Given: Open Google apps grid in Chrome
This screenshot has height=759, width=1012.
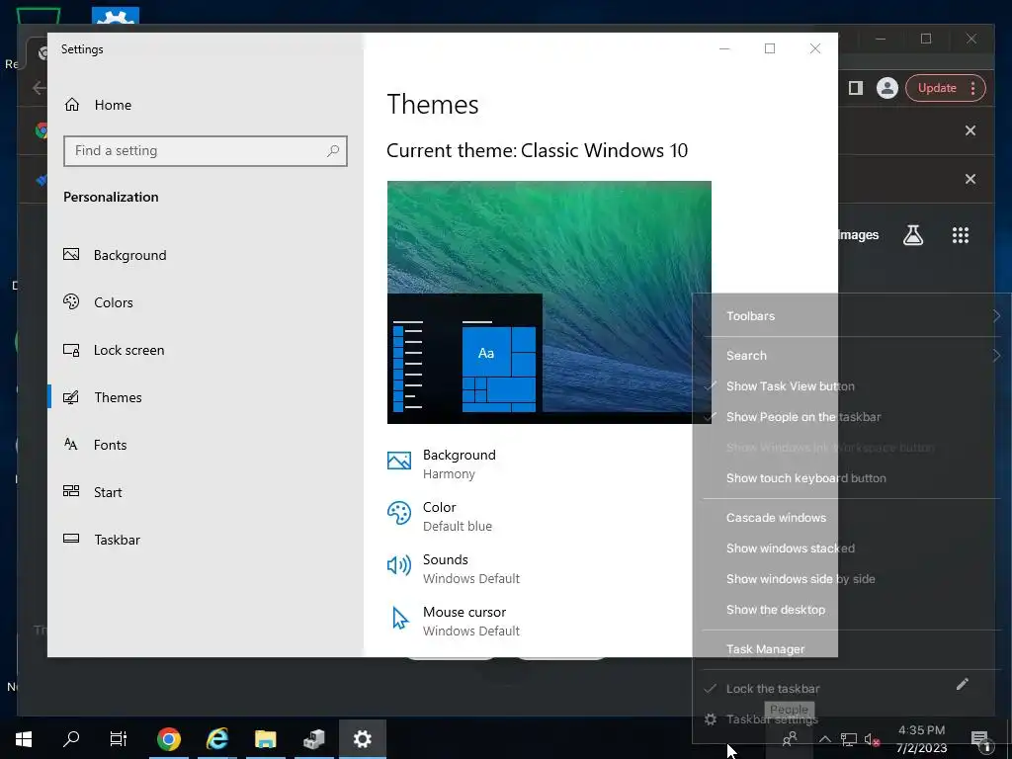Looking at the screenshot, I should [x=961, y=235].
